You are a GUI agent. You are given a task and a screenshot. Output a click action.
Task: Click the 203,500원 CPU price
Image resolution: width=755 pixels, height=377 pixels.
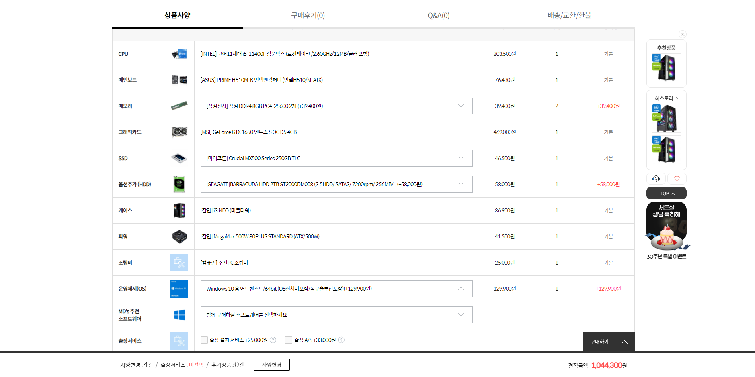pyautogui.click(x=505, y=54)
